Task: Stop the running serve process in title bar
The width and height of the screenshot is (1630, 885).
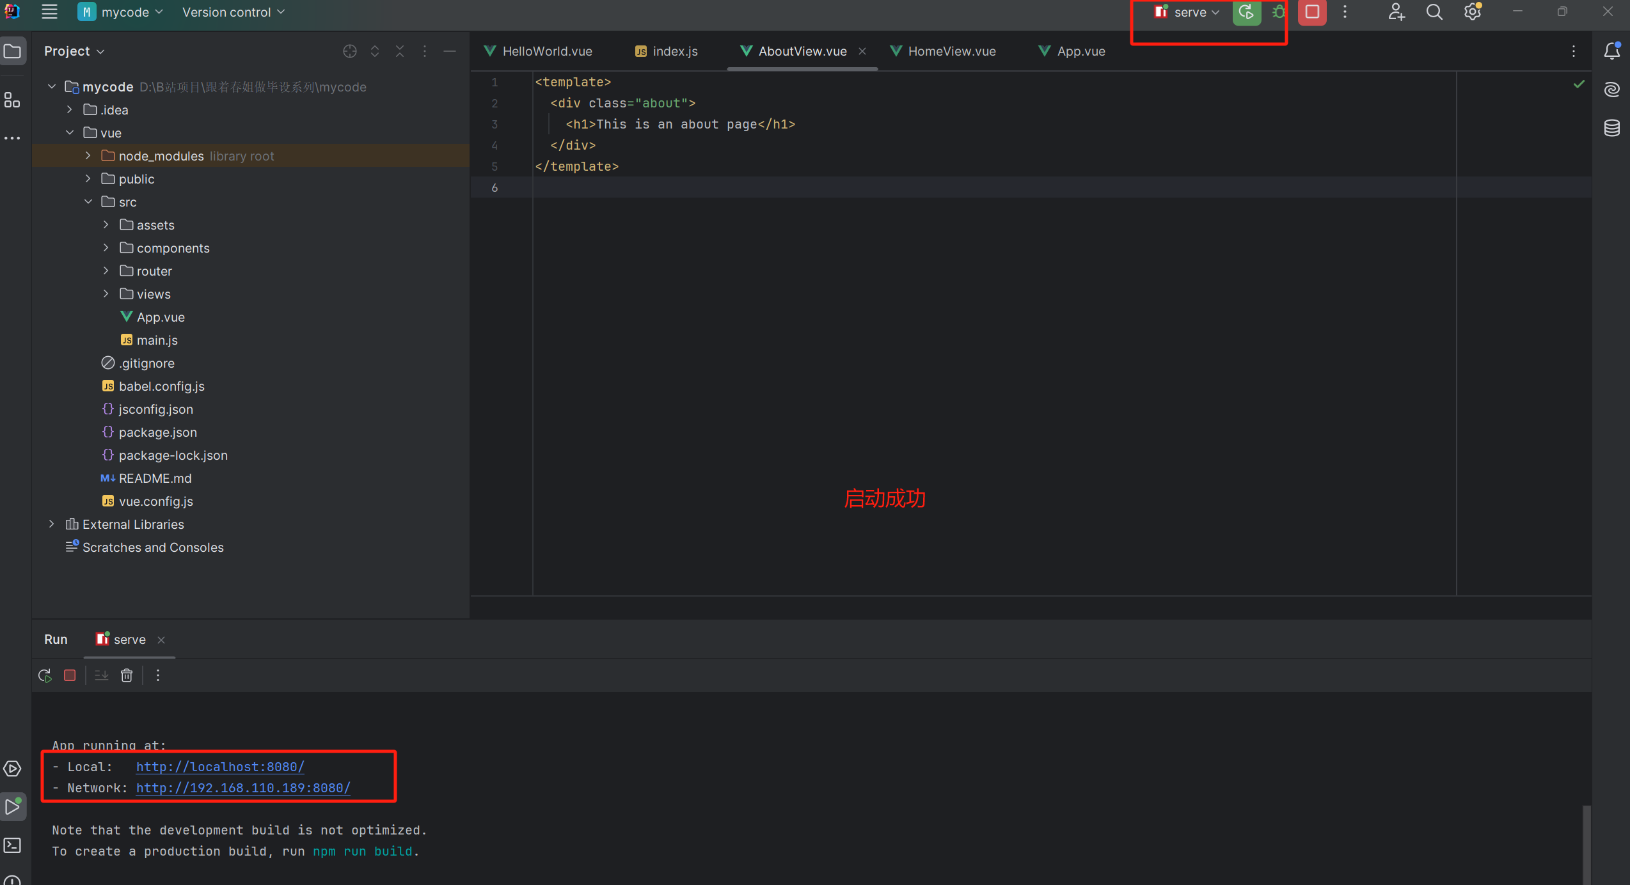Action: click(1311, 12)
